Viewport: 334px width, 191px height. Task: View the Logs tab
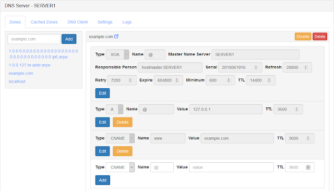127,22
